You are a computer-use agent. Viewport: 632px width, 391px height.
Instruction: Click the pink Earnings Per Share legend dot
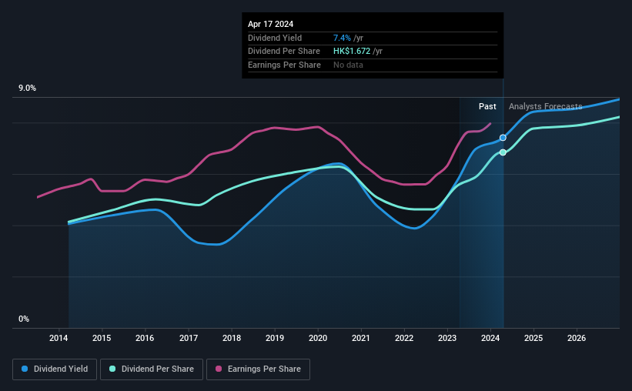tap(219, 369)
